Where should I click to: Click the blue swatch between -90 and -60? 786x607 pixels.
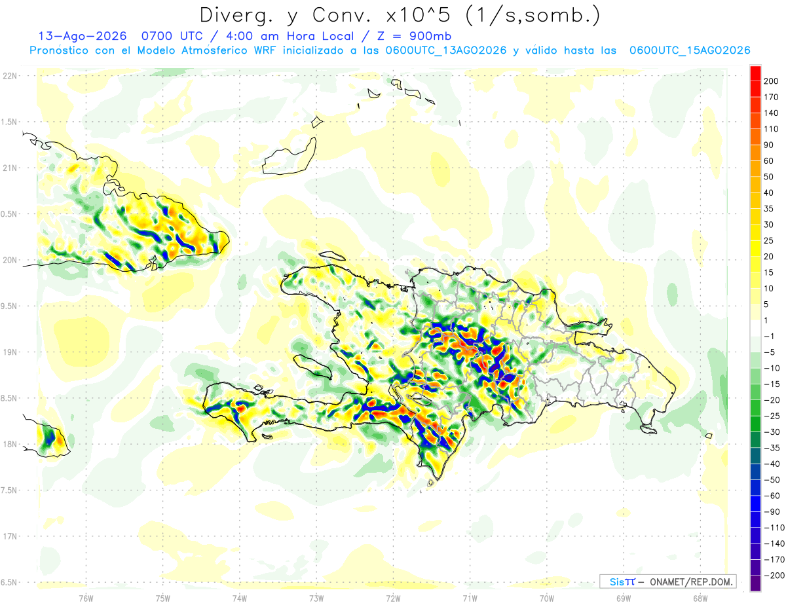coord(755,504)
